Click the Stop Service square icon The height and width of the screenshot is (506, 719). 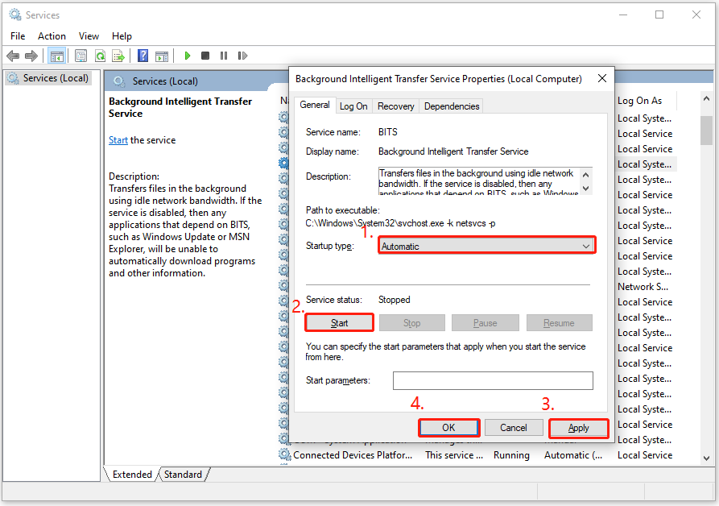pyautogui.click(x=205, y=56)
